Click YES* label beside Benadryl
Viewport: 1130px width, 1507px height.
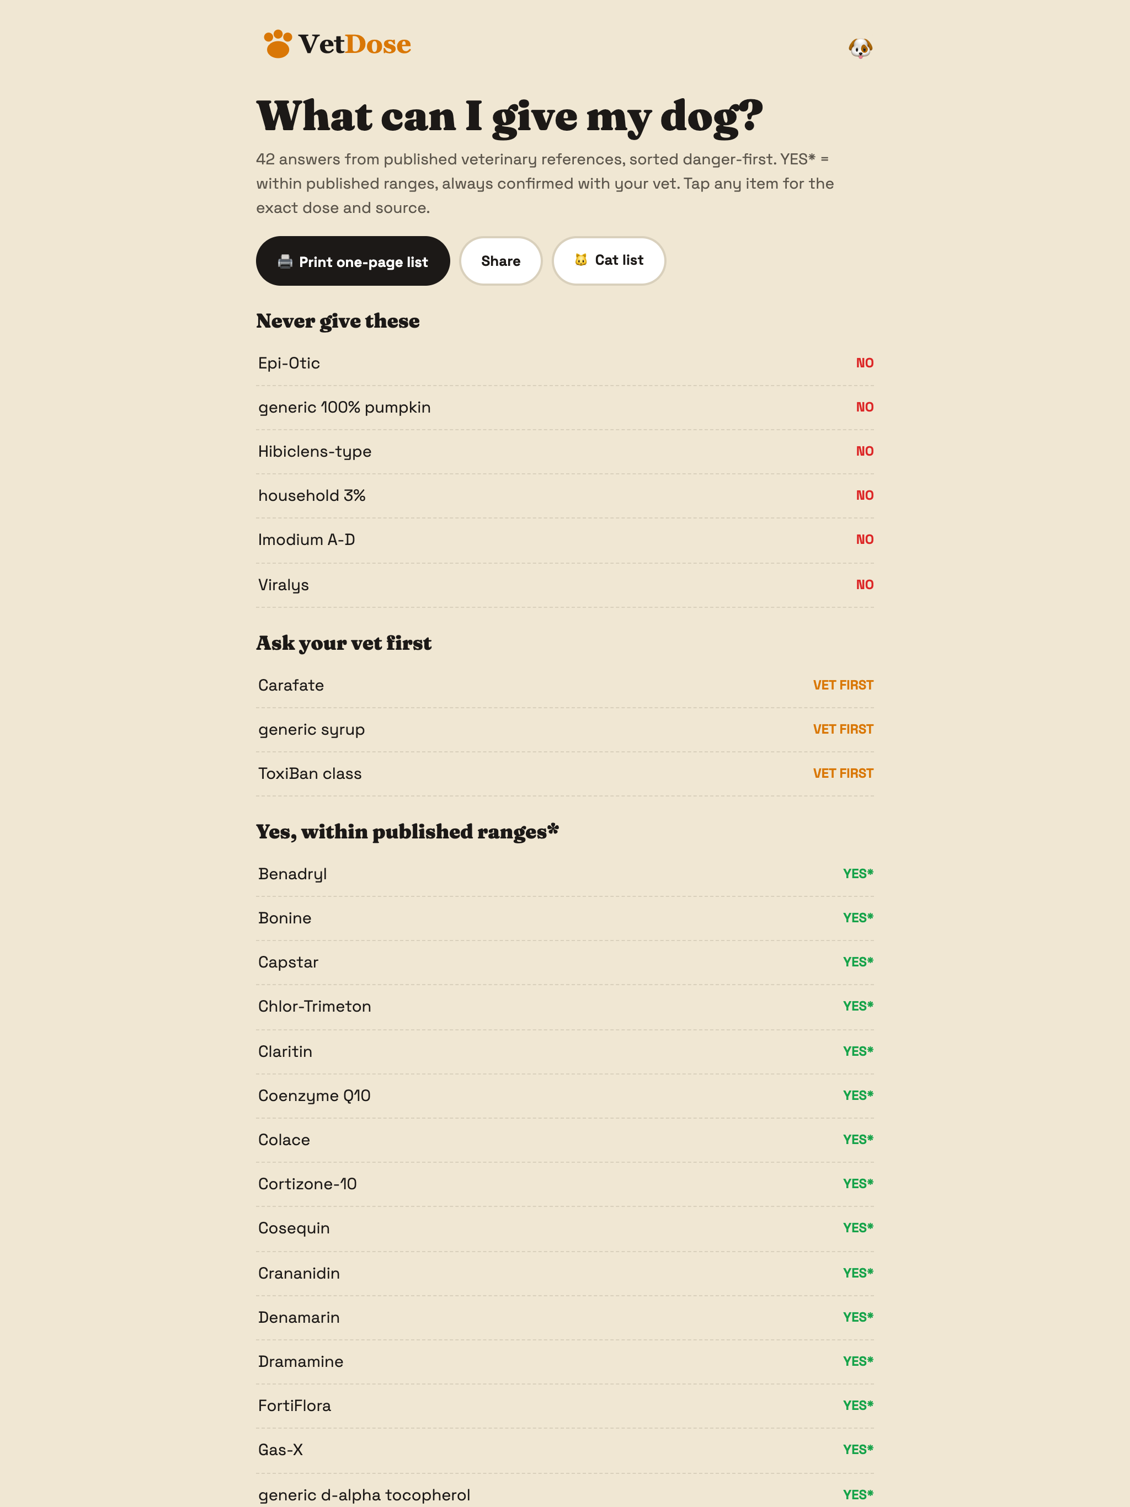pos(858,874)
